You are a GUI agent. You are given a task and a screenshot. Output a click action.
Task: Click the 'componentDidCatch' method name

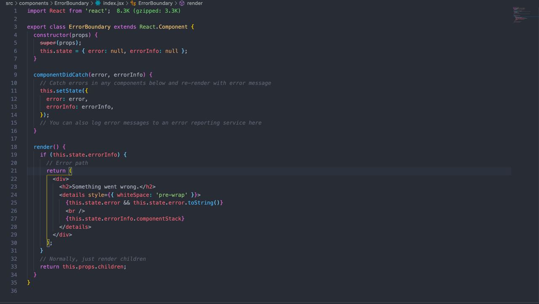click(61, 75)
